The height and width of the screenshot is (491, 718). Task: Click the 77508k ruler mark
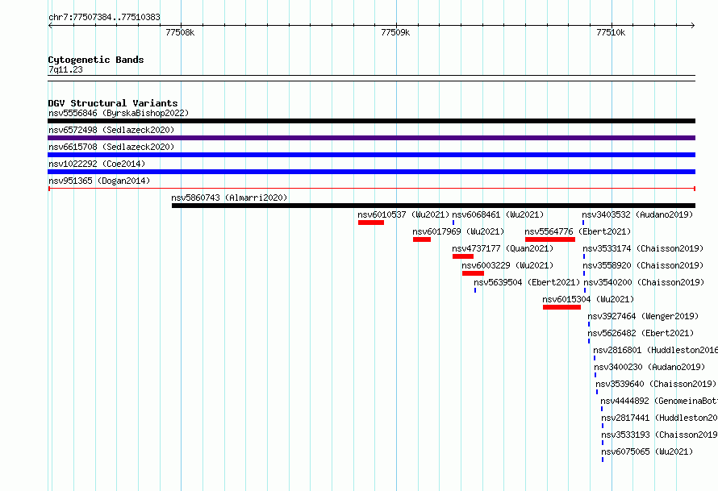(180, 32)
